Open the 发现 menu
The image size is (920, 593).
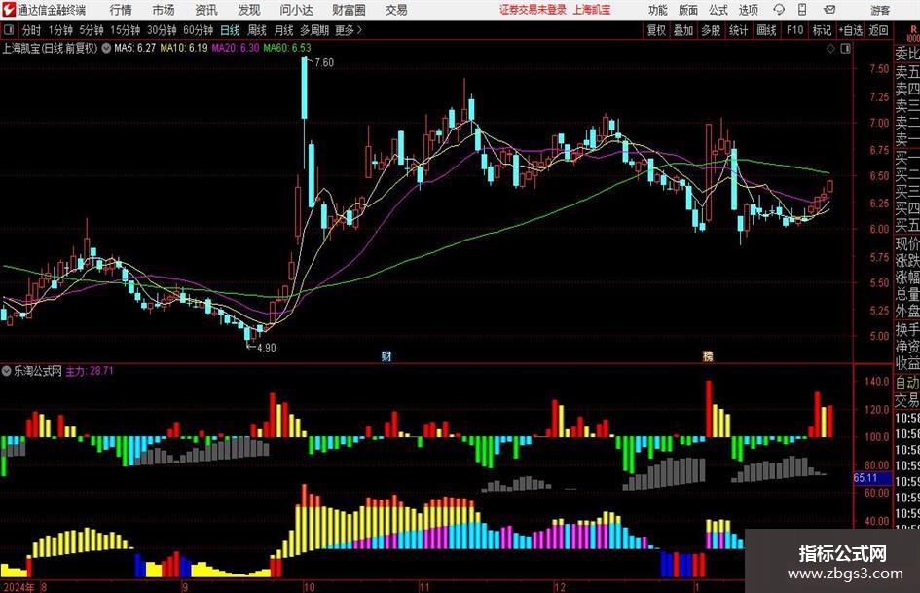pos(249,10)
